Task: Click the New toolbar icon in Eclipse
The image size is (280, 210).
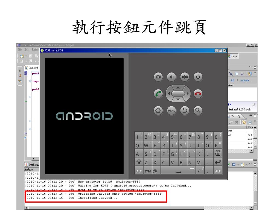Action: (22, 56)
